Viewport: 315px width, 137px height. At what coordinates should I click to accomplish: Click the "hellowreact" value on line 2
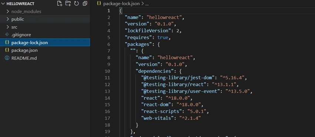(x=165, y=17)
